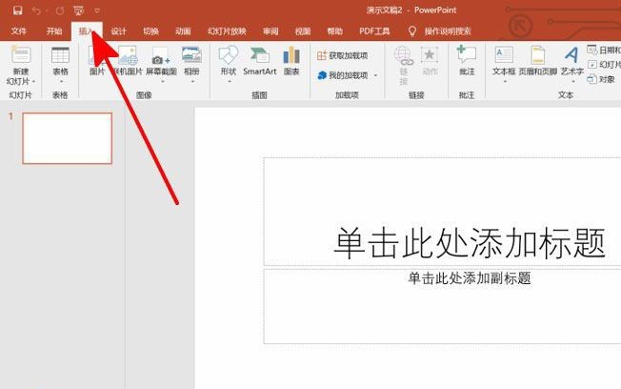Click the 获取加载项 get add-ins button
This screenshot has height=389, width=621.
click(x=343, y=55)
